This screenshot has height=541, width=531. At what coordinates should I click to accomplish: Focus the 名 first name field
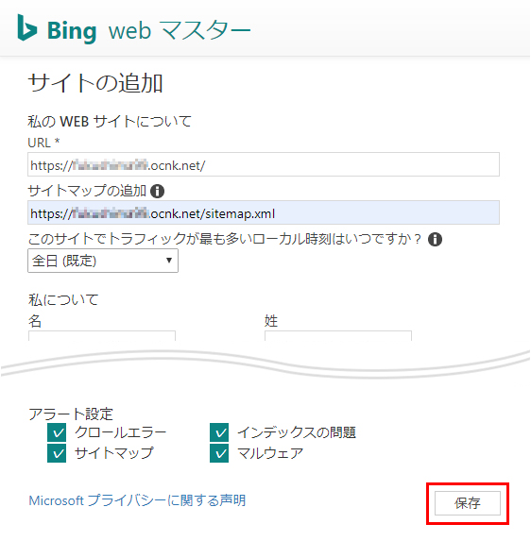(102, 336)
